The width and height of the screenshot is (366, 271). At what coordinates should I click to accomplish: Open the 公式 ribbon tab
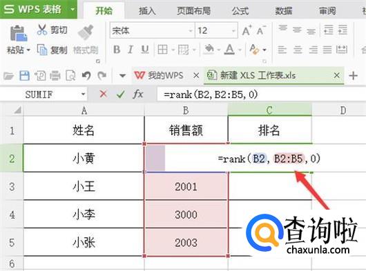[x=240, y=11]
